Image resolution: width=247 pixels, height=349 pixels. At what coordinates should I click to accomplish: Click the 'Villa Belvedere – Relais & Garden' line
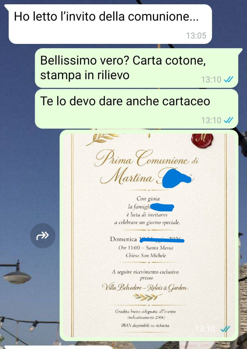[x=145, y=287]
